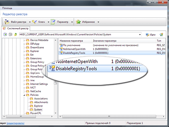
Task: Expand the DIFxApp tree node
Action: pos(24,44)
